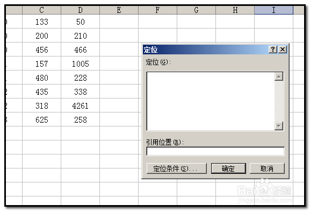Click the help question mark button
Viewport: 310px width, 211px height.
[273, 50]
